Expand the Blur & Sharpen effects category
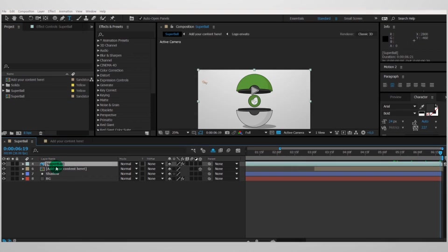448x252 pixels. click(98, 56)
